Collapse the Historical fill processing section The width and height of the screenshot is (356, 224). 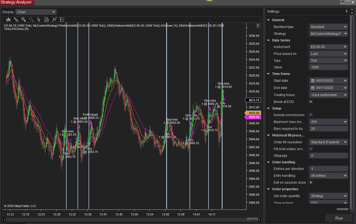tap(269, 135)
